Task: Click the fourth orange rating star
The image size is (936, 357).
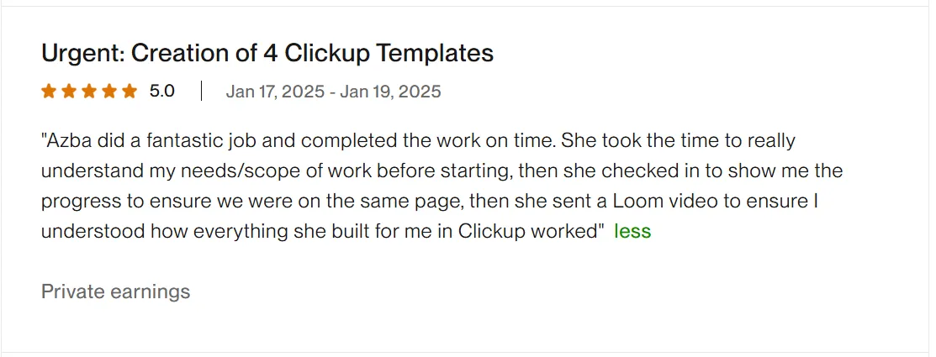Action: pos(108,92)
